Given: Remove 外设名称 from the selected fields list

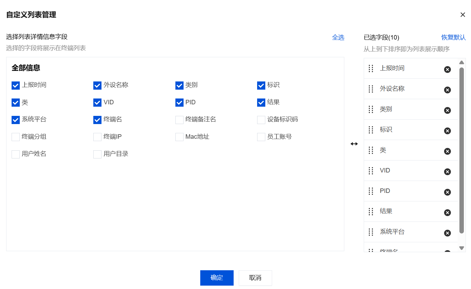Looking at the screenshot, I should (x=448, y=90).
